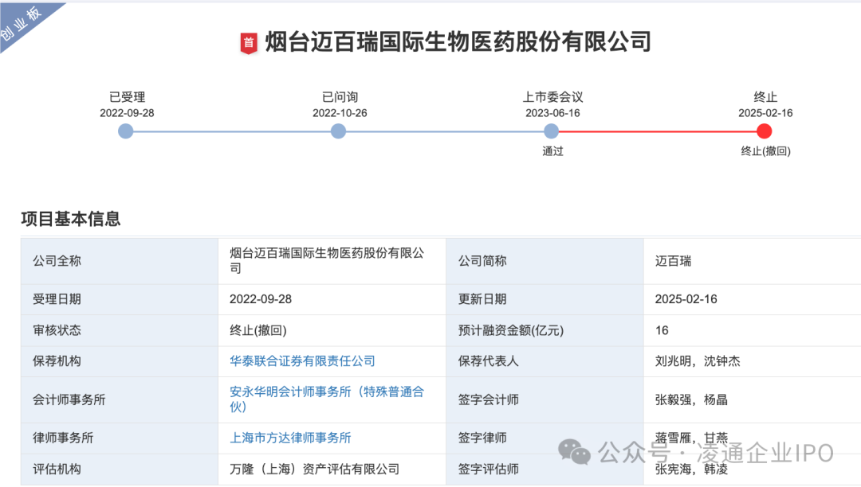
Task: Click the full company name table cell
Action: point(332,261)
